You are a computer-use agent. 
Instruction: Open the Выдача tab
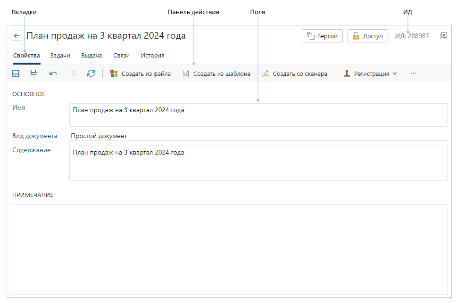(x=91, y=56)
